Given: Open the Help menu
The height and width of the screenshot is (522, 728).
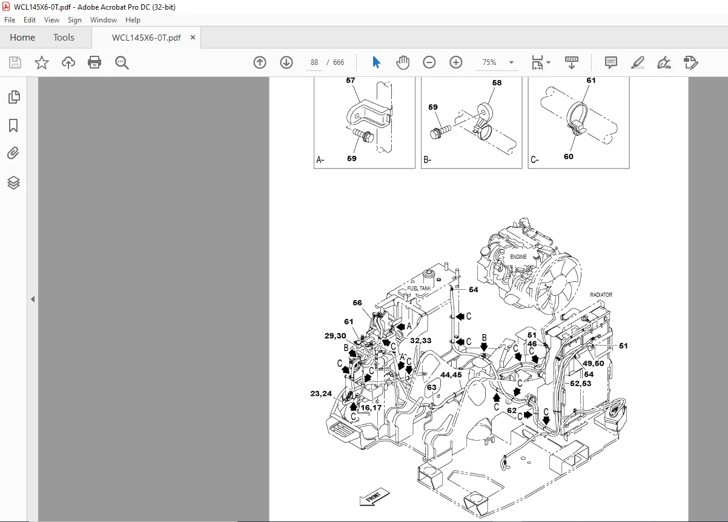Looking at the screenshot, I should pos(133,20).
